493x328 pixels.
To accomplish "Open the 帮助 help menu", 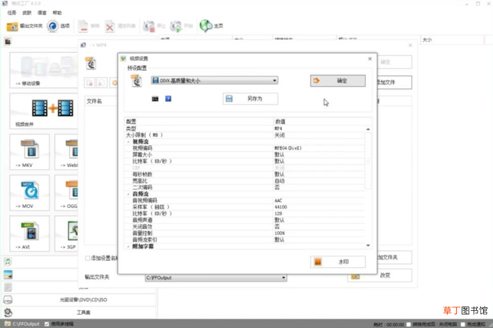I will click(x=57, y=13).
